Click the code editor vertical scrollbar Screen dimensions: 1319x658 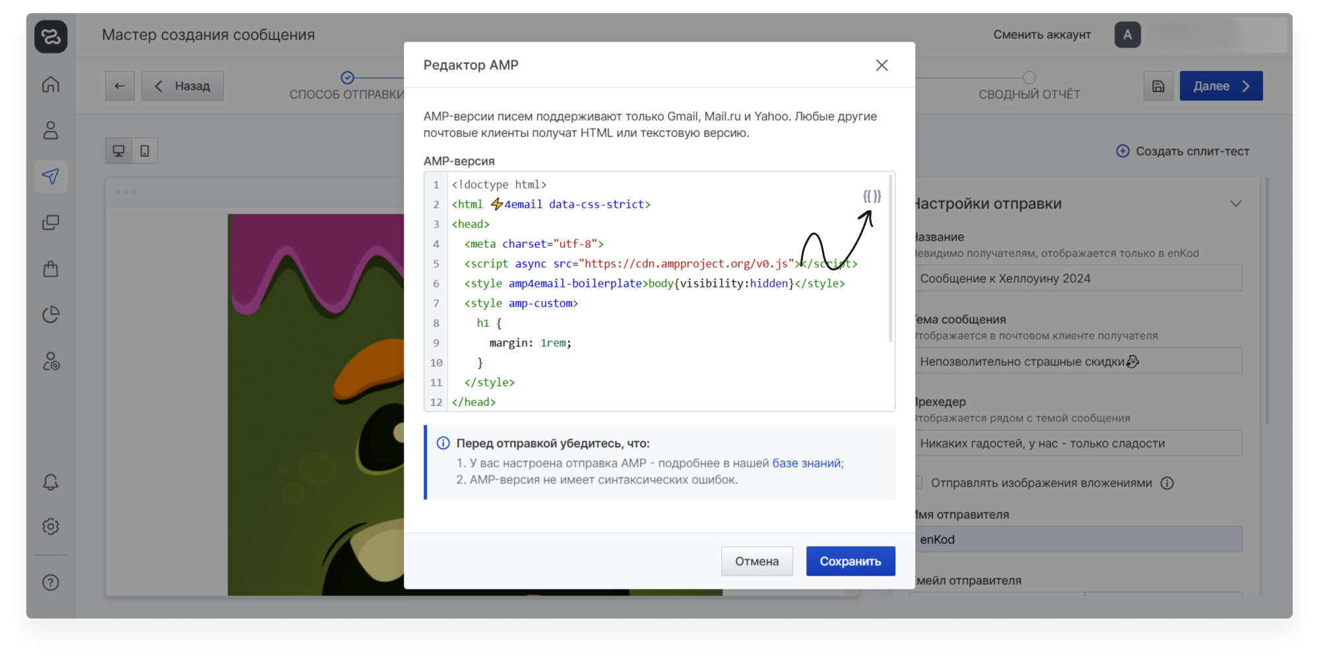(891, 258)
